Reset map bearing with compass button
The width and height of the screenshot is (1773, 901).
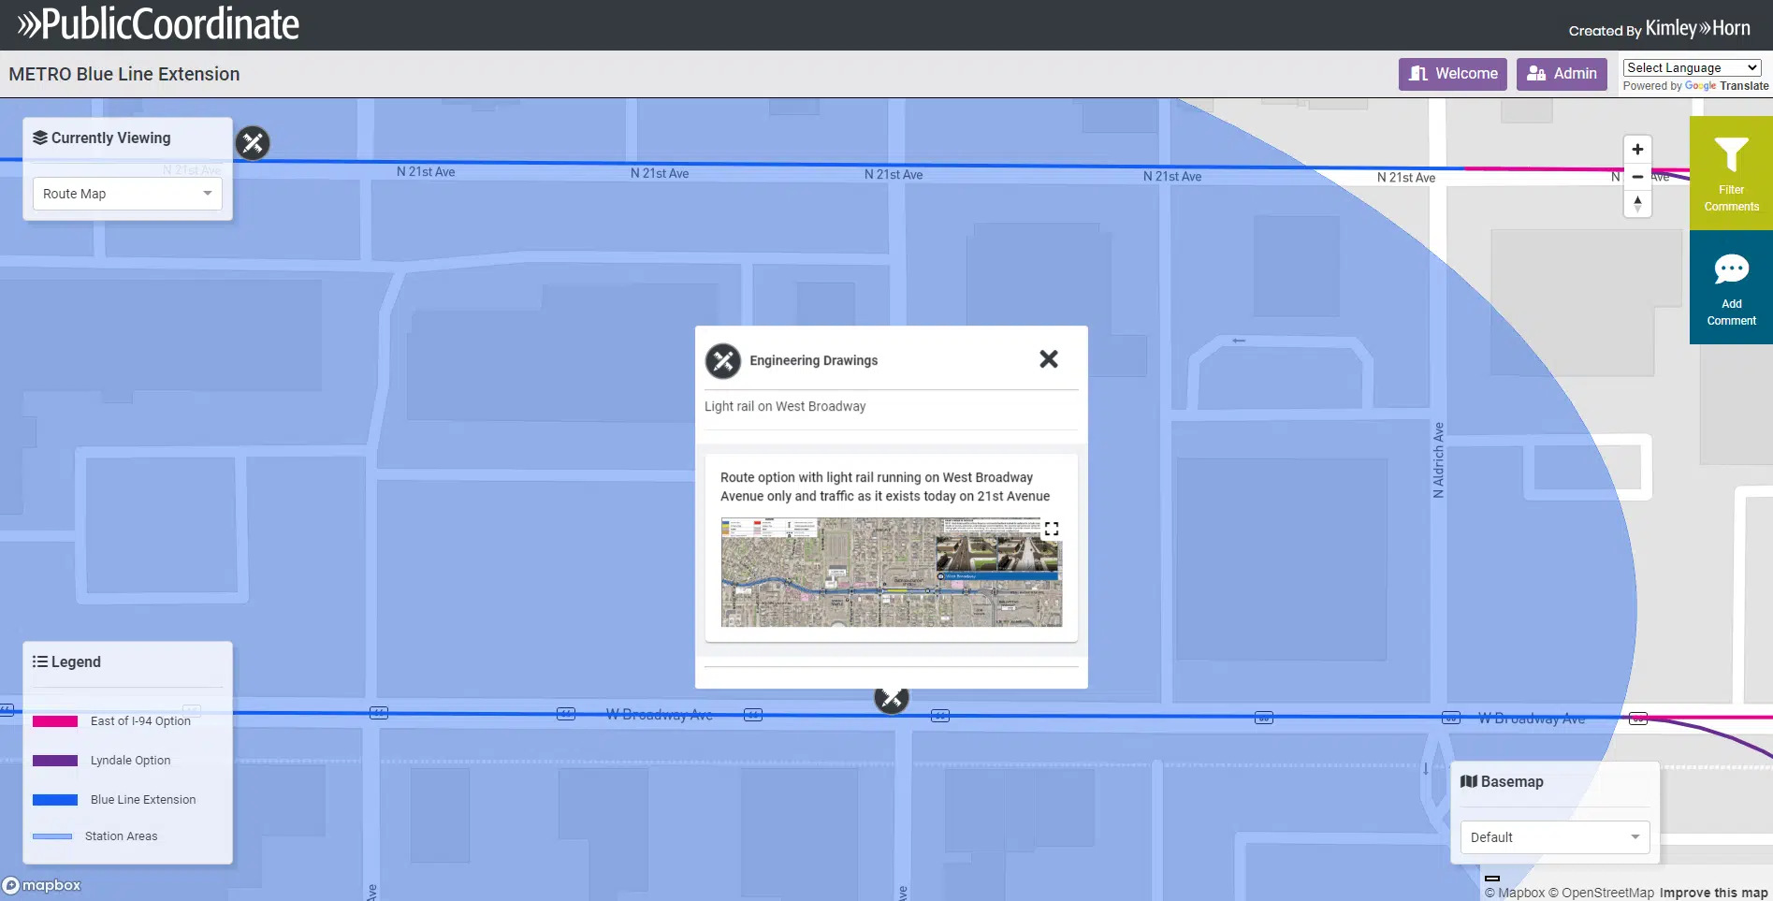[1637, 203]
